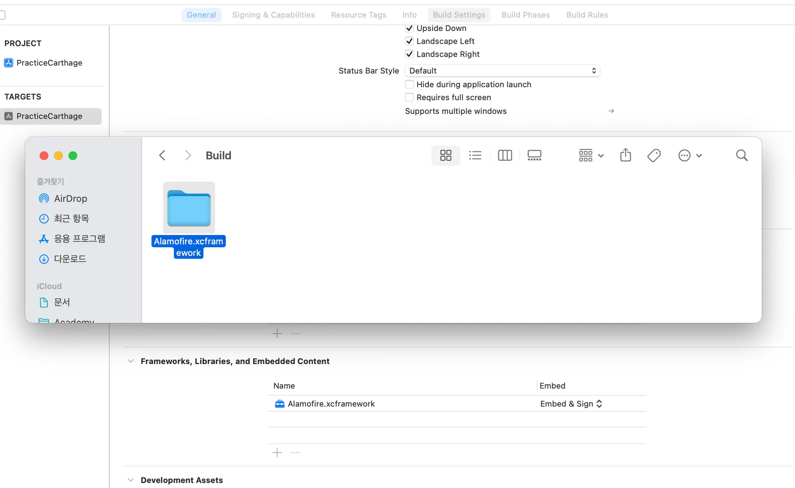Click the yellow minimize window button
This screenshot has height=488, width=795.
pos(58,156)
